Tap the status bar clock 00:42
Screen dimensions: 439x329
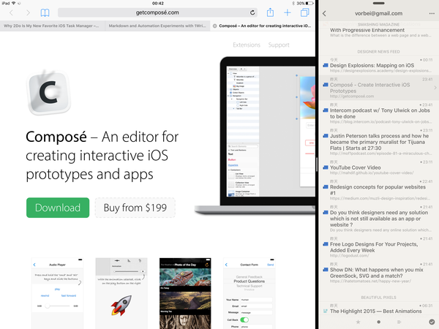pos(158,4)
